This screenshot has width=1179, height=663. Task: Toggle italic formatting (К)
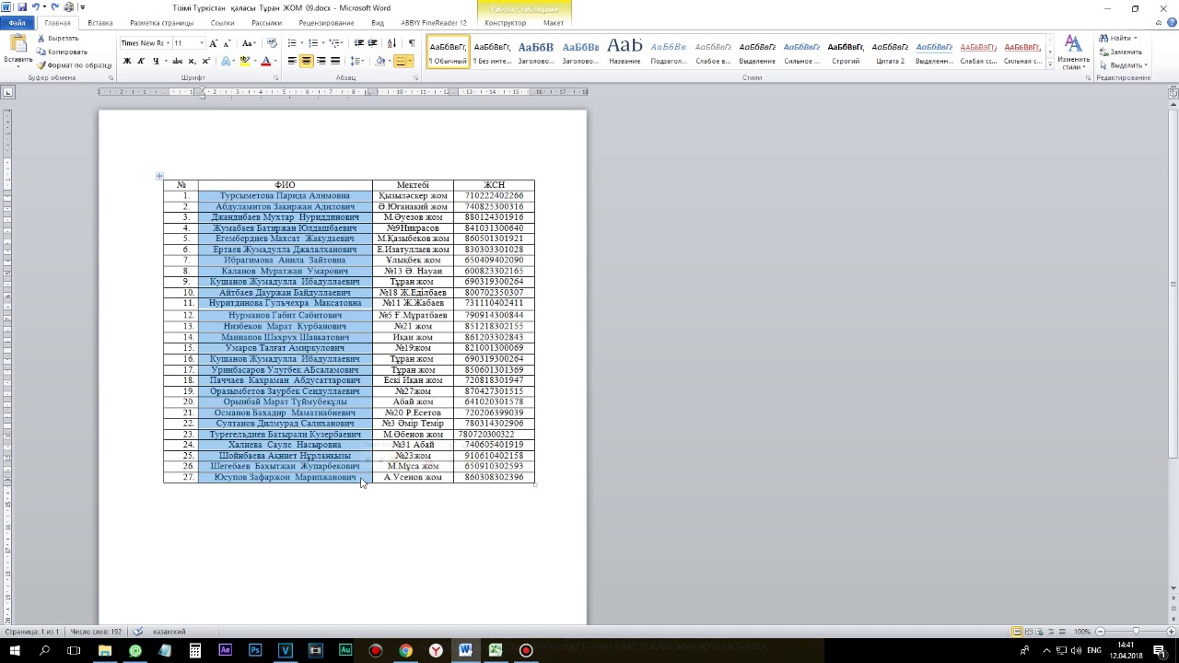coord(141,61)
